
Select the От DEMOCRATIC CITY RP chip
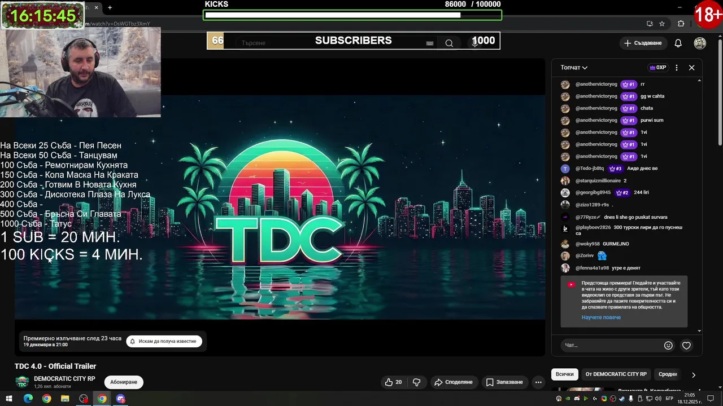[x=616, y=374]
